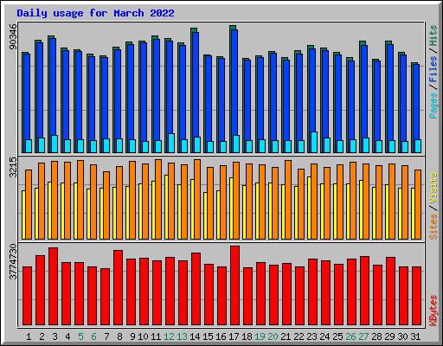Click day 23 on the x-axis
Image resolution: width=443 pixels, height=346 pixels.
[311, 336]
